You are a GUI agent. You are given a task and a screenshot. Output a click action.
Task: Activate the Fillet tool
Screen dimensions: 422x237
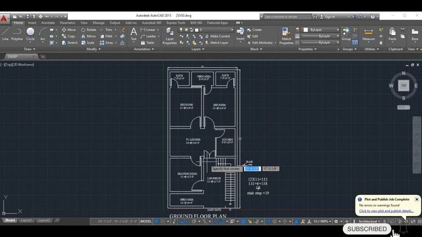107,36
